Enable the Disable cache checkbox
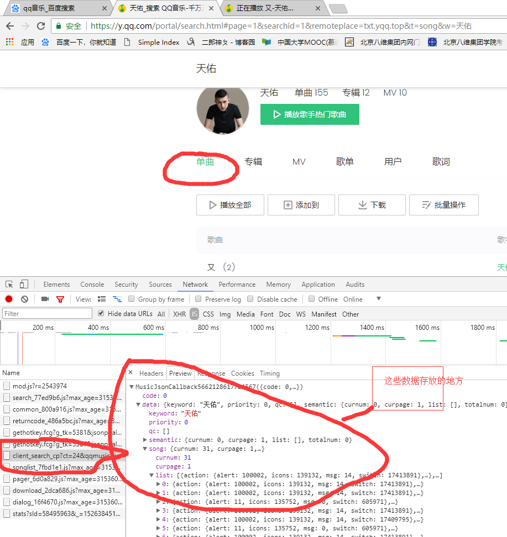The width and height of the screenshot is (507, 537). pyautogui.click(x=250, y=299)
